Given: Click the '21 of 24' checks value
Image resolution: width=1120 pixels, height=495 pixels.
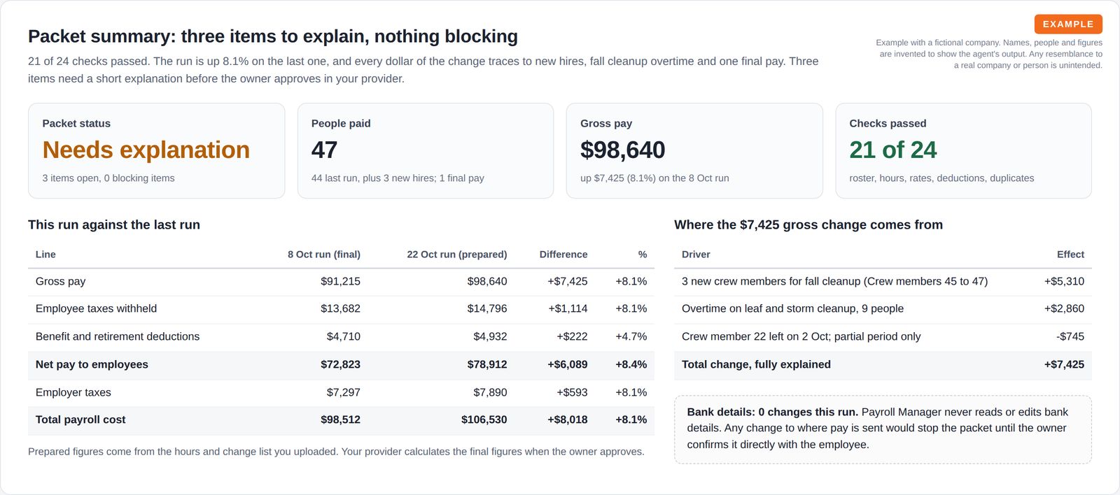Looking at the screenshot, I should coord(892,150).
